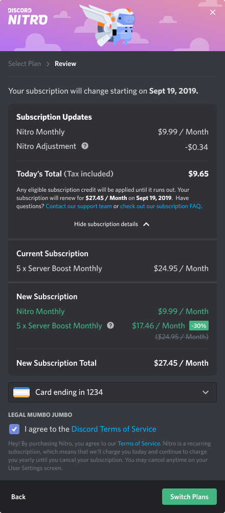225x513 pixels.
Task: Open the check out our subscription FAQ link
Action: pyautogui.click(x=160, y=207)
